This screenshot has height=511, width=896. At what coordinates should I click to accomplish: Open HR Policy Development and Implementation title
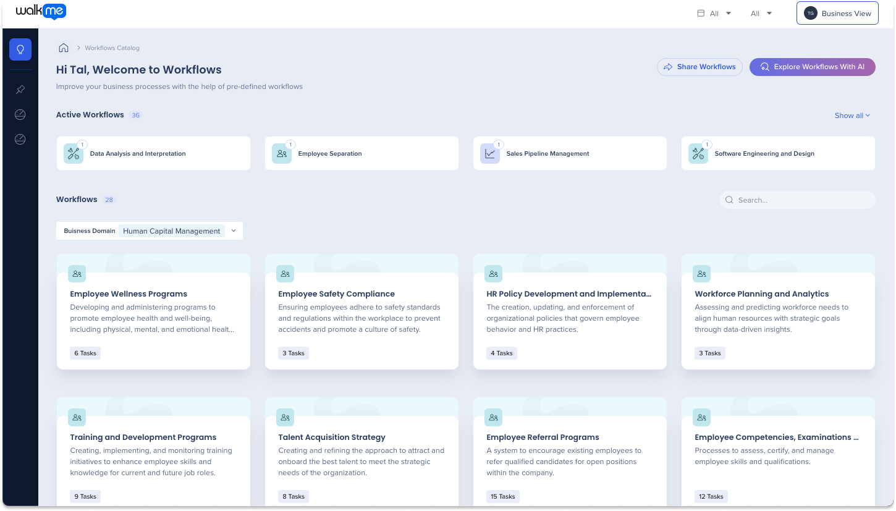569,294
